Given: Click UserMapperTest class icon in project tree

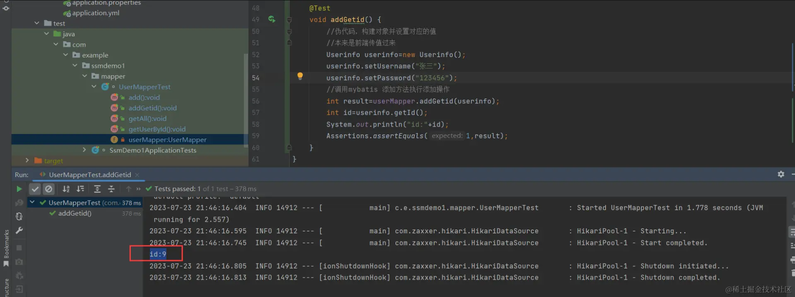Looking at the screenshot, I should [105, 86].
